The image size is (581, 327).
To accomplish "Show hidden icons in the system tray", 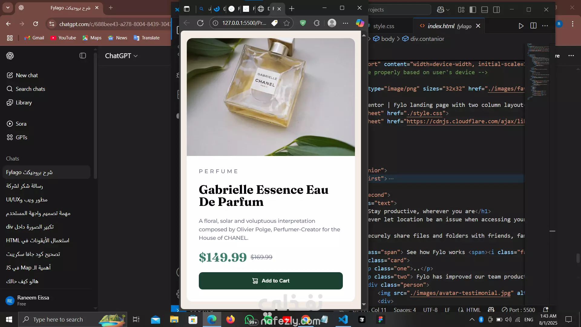I will [x=472, y=319].
